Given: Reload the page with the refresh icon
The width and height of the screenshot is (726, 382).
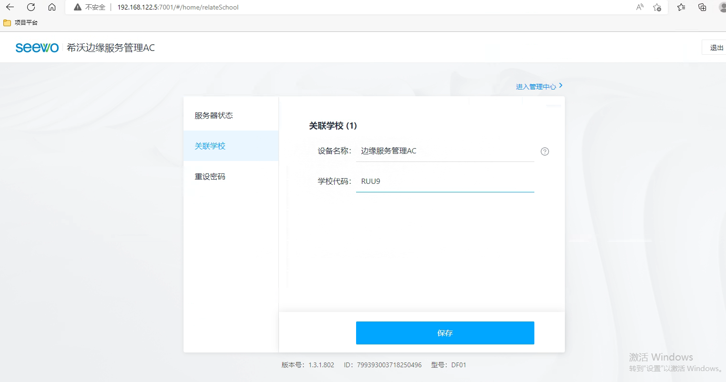Looking at the screenshot, I should (x=31, y=7).
